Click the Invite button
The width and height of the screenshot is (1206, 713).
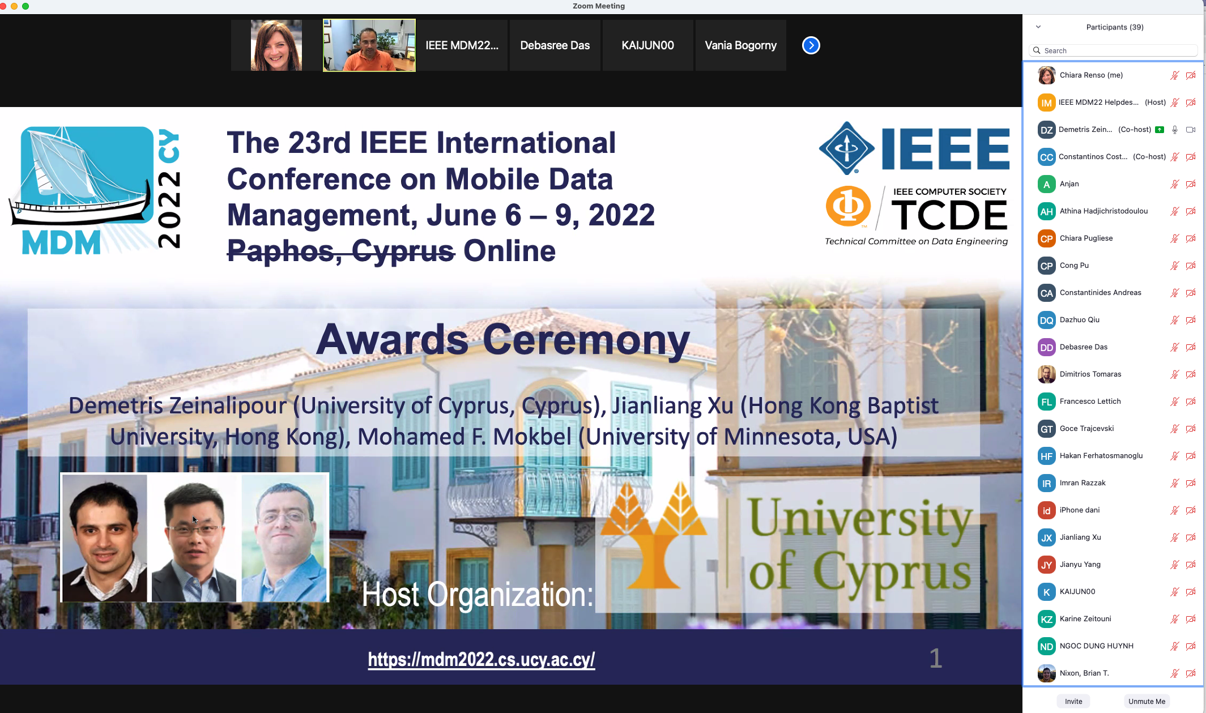pos(1073,701)
